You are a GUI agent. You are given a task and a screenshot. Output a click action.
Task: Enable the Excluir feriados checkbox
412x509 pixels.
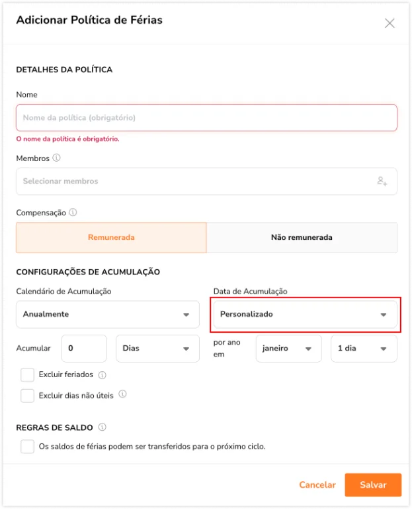click(27, 374)
